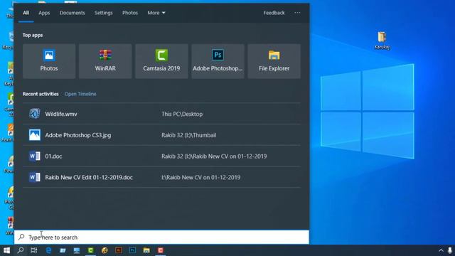The height and width of the screenshot is (256, 455).
Task: Open Rakib New CV Edit 01-12-2019.doc
Action: [161, 177]
